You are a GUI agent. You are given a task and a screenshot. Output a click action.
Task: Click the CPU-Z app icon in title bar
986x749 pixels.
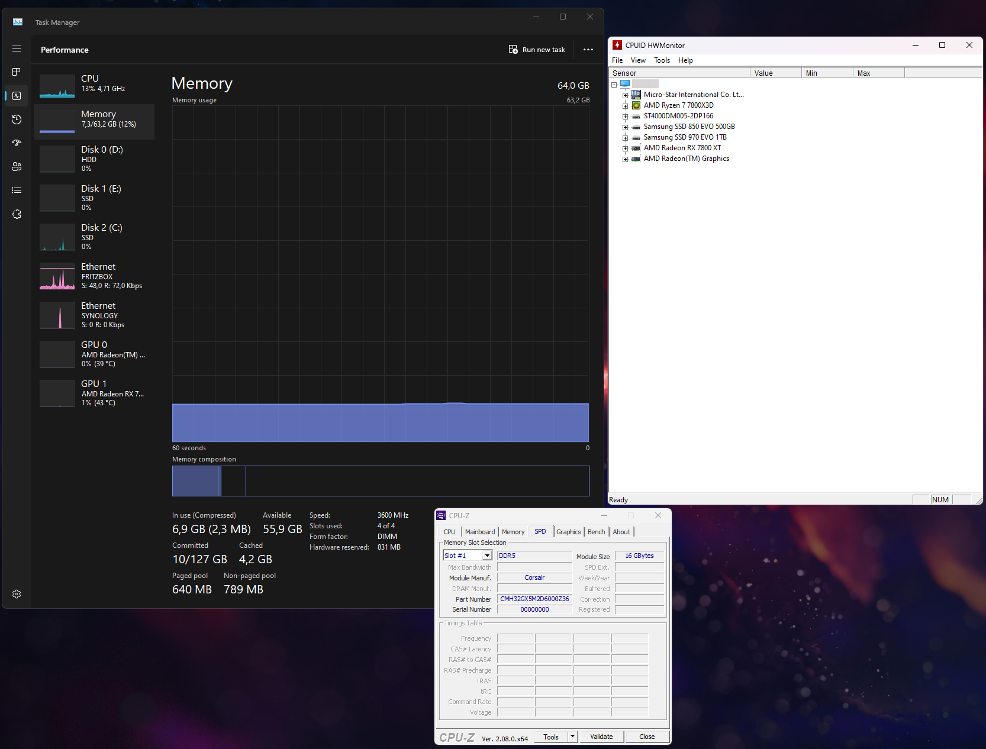click(x=442, y=515)
